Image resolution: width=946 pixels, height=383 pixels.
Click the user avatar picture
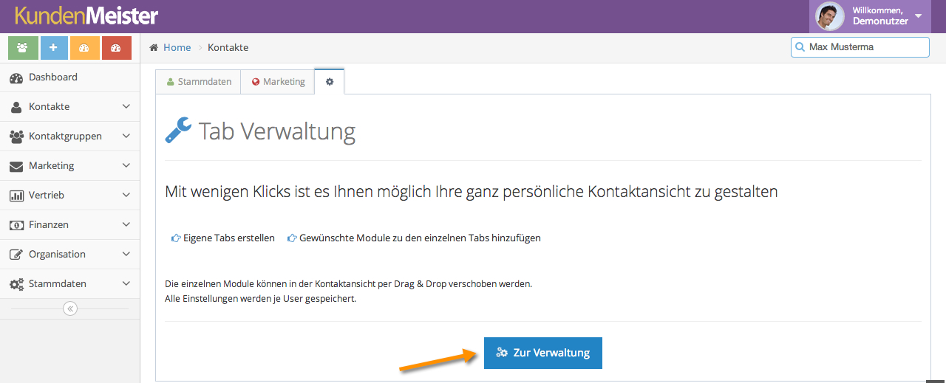pyautogui.click(x=829, y=16)
